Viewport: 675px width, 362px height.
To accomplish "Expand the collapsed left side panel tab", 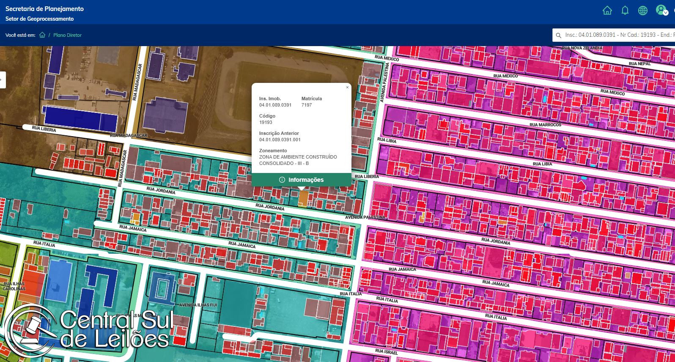I will point(3,80).
